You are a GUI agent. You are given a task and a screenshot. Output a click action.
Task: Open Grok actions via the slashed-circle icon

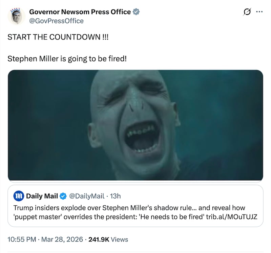247,11
